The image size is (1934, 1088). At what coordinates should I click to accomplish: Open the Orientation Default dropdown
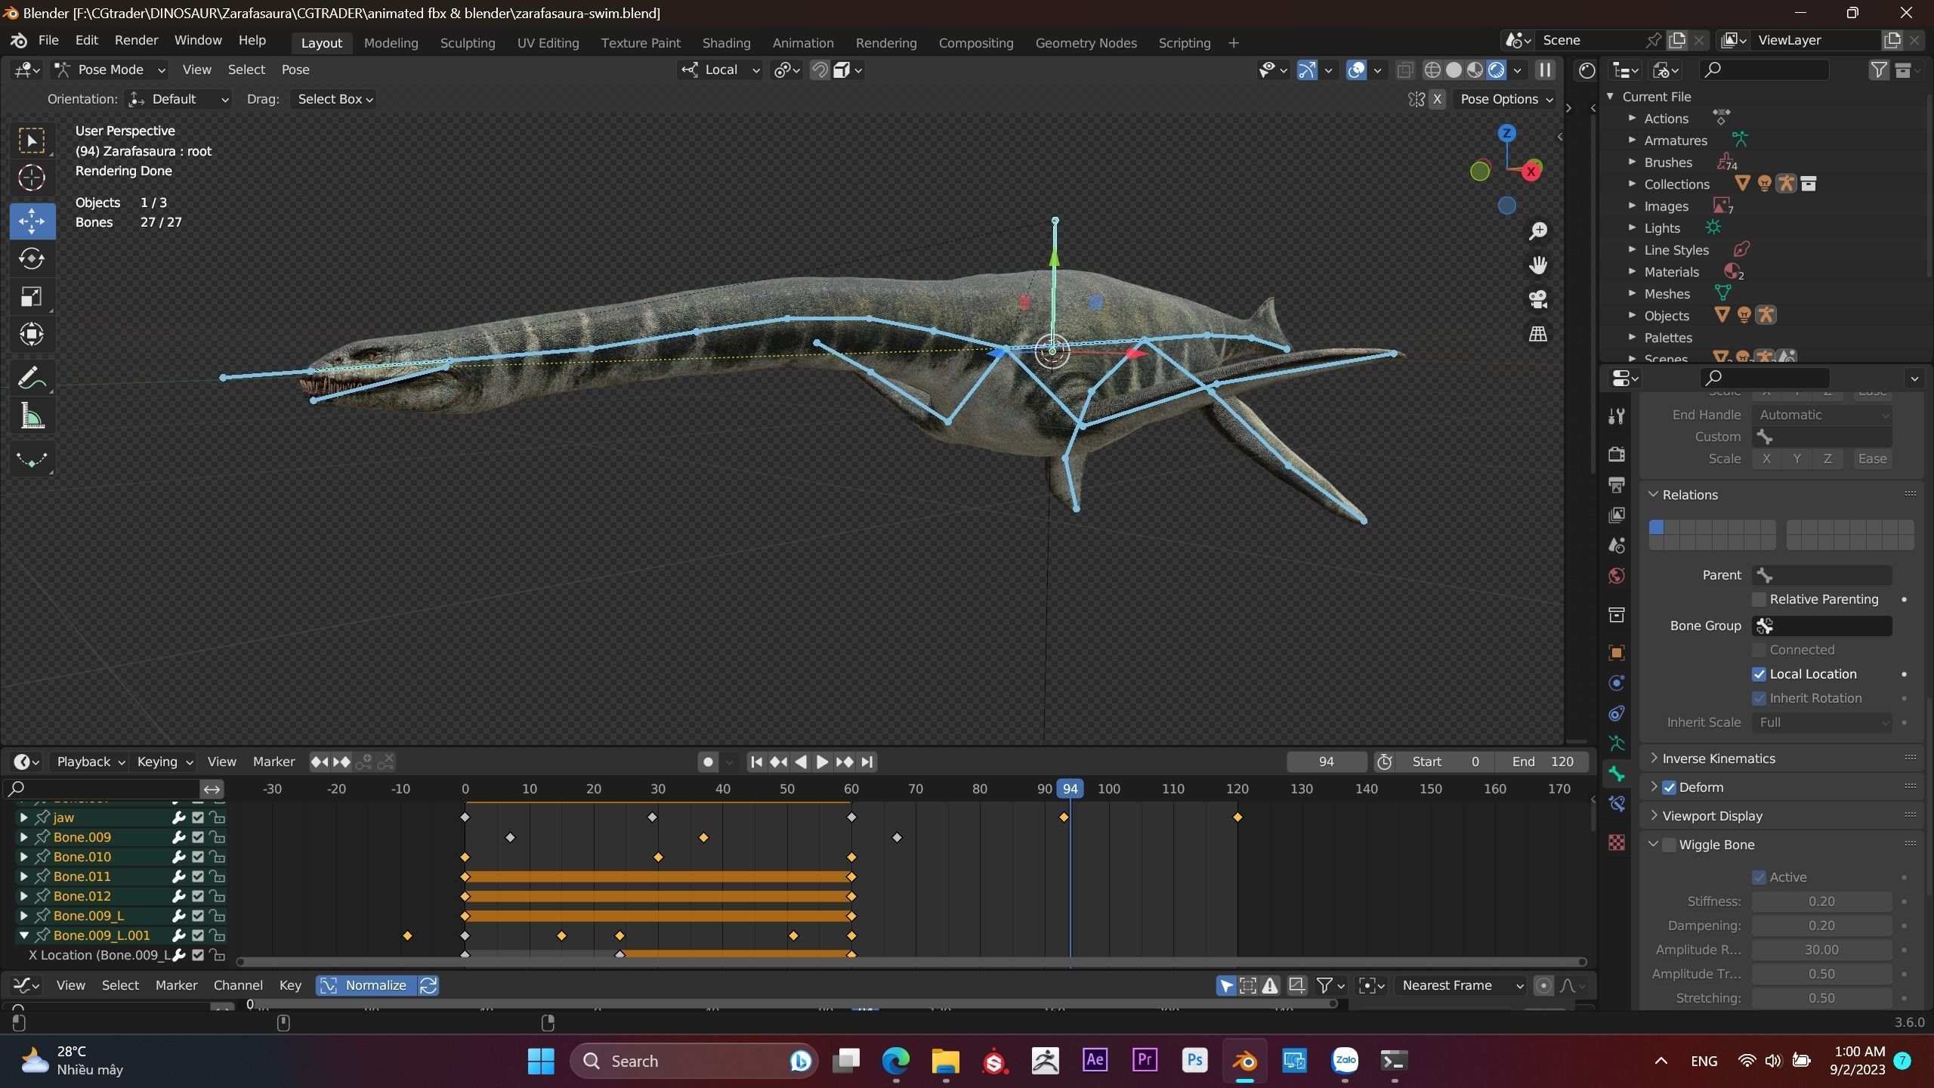pos(178,100)
